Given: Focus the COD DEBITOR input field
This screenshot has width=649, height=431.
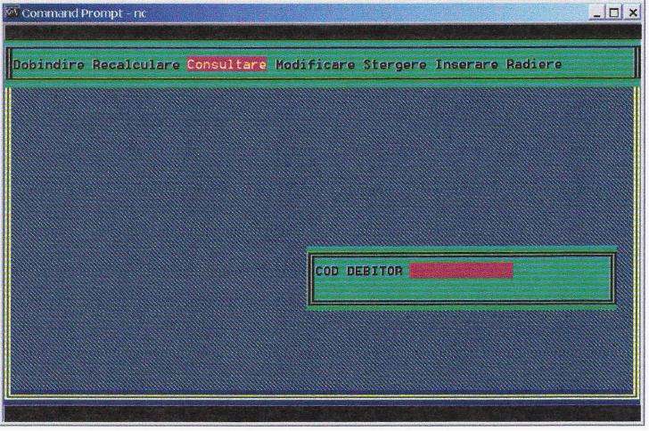Looking at the screenshot, I should pyautogui.click(x=462, y=271).
